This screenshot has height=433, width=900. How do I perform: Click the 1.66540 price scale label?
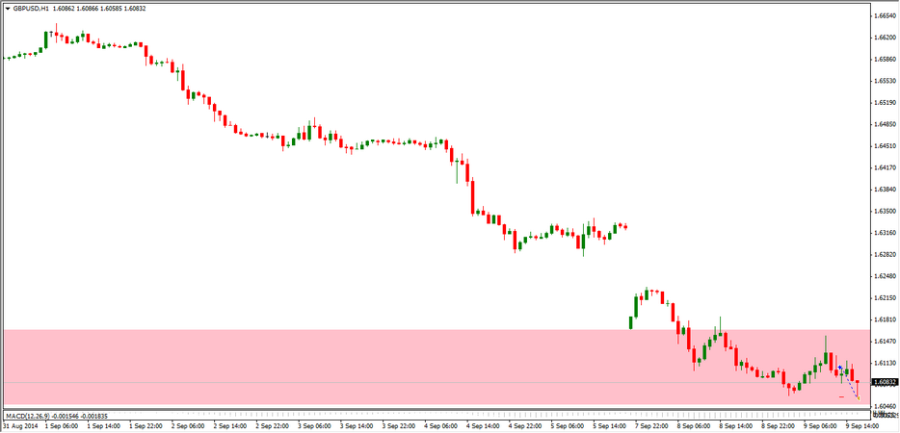(x=885, y=15)
